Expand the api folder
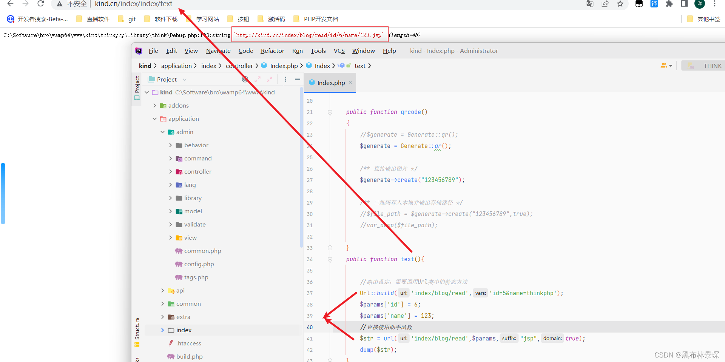Image resolution: width=725 pixels, height=362 pixels. coord(162,291)
